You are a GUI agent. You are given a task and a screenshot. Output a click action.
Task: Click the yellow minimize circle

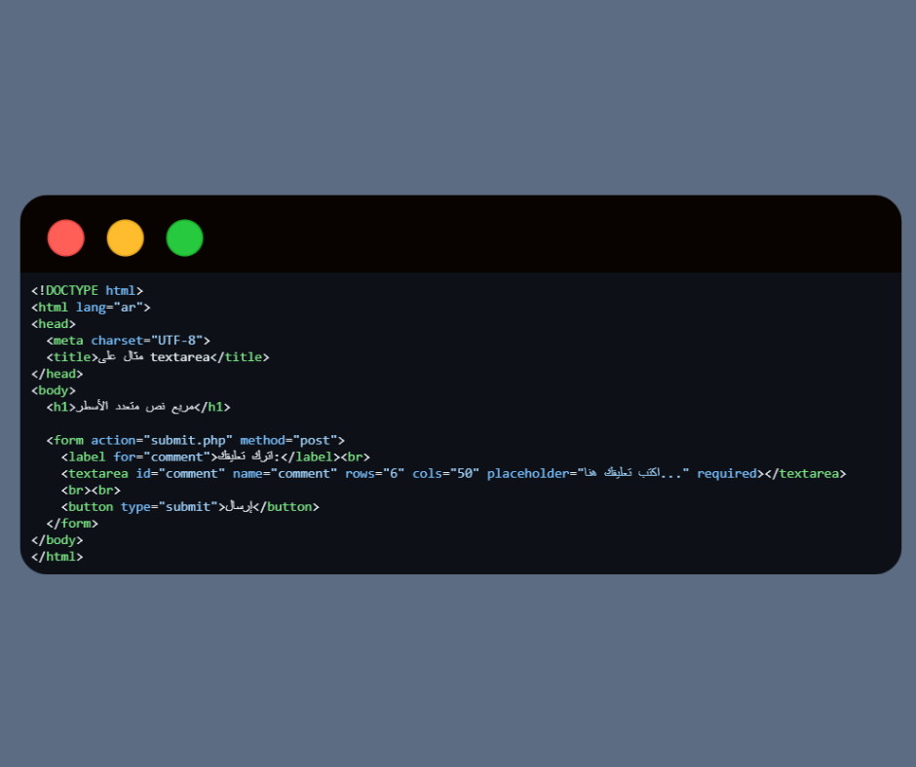(126, 238)
